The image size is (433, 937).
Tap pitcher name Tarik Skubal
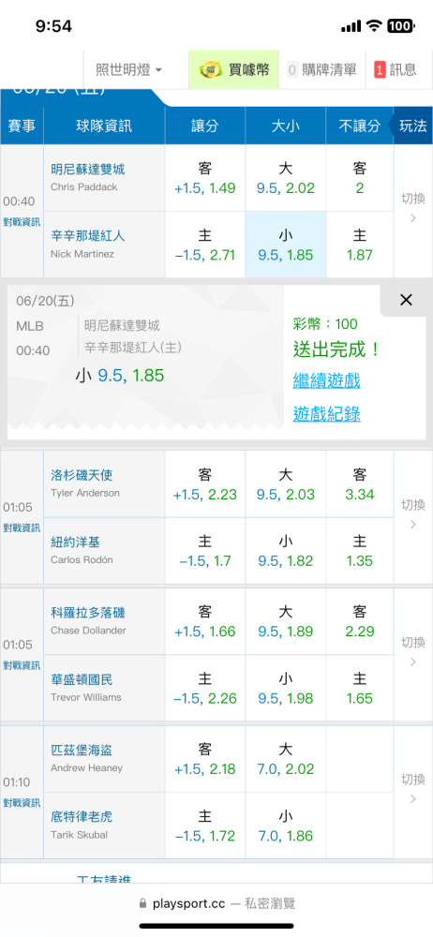pyautogui.click(x=80, y=835)
